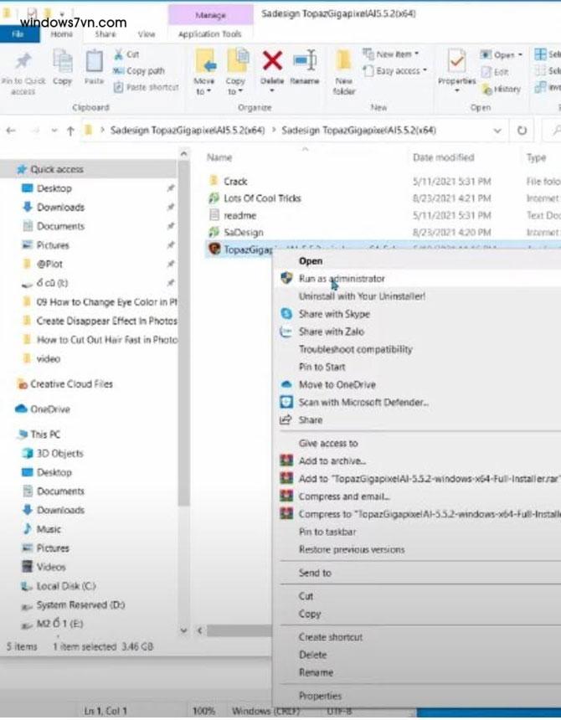Image resolution: width=561 pixels, height=720 pixels.
Task: Select Run as administrator from context menu
Action: 342,279
